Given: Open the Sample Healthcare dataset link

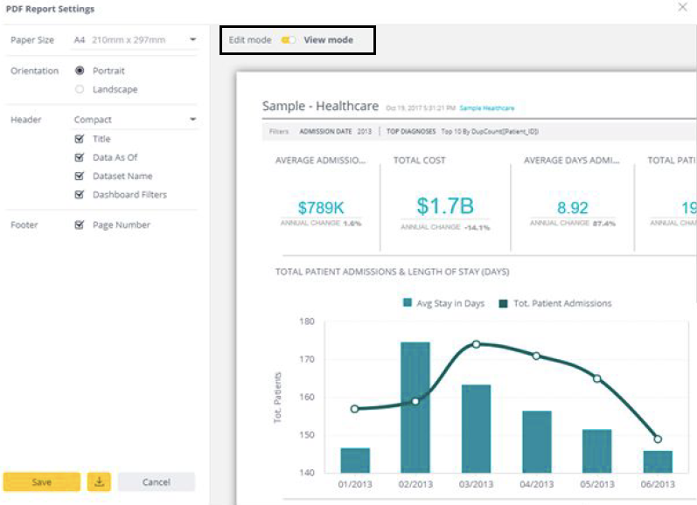Looking at the screenshot, I should [x=487, y=108].
